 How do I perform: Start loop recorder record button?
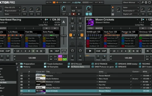[73, 14]
